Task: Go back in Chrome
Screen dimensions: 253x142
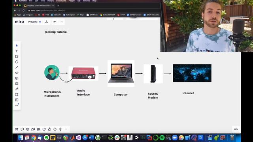Action: (x=15, y=11)
